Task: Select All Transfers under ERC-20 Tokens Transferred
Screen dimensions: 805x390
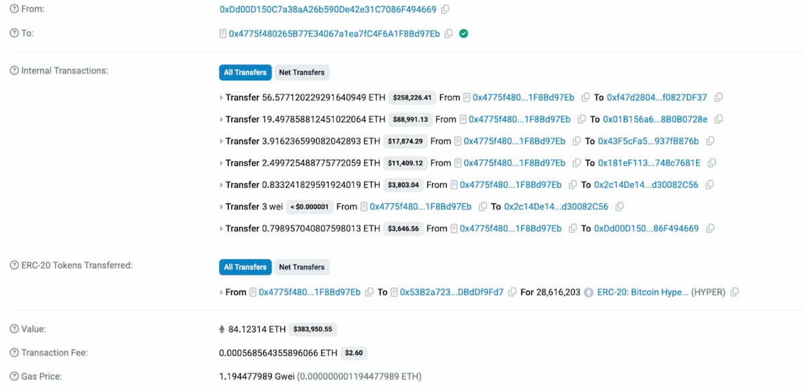Action: (x=245, y=267)
